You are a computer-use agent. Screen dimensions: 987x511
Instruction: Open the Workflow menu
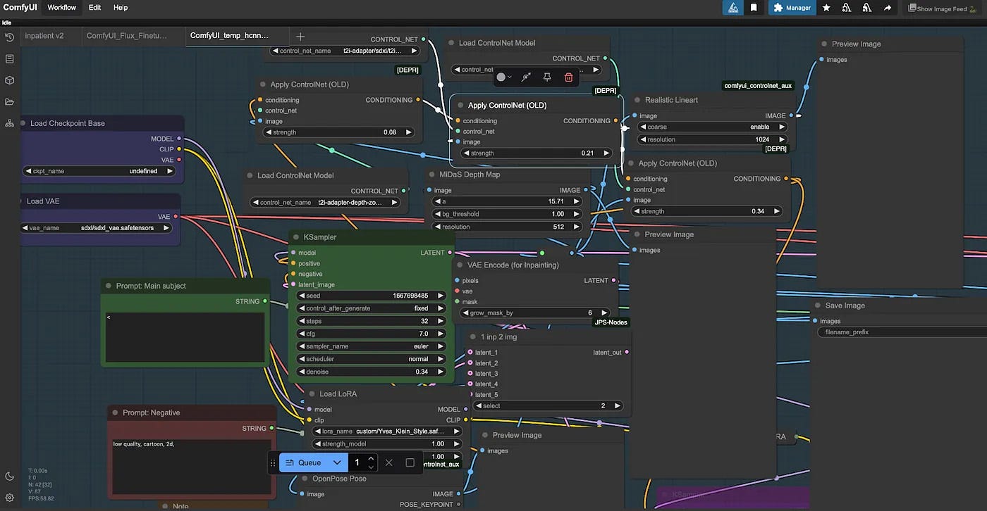click(62, 8)
